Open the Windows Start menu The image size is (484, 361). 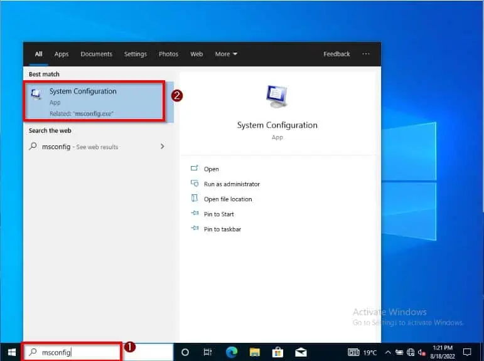(x=11, y=352)
